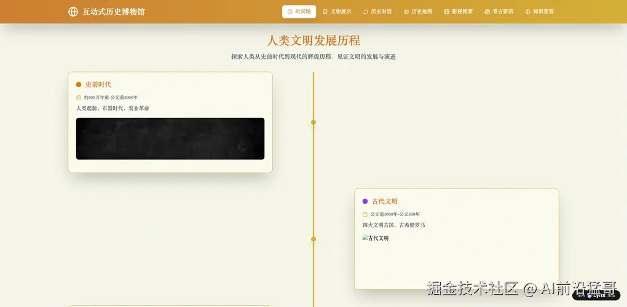Viewport: 627px width, 307px height.
Task: Click the globe logo icon in header
Action: [x=73, y=12]
